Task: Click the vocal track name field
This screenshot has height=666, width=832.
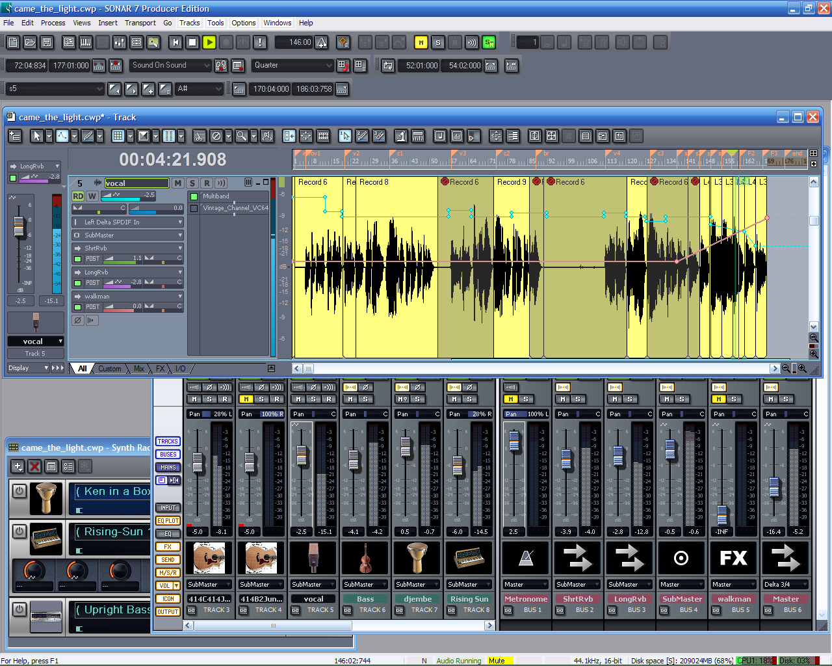Action: [136, 183]
